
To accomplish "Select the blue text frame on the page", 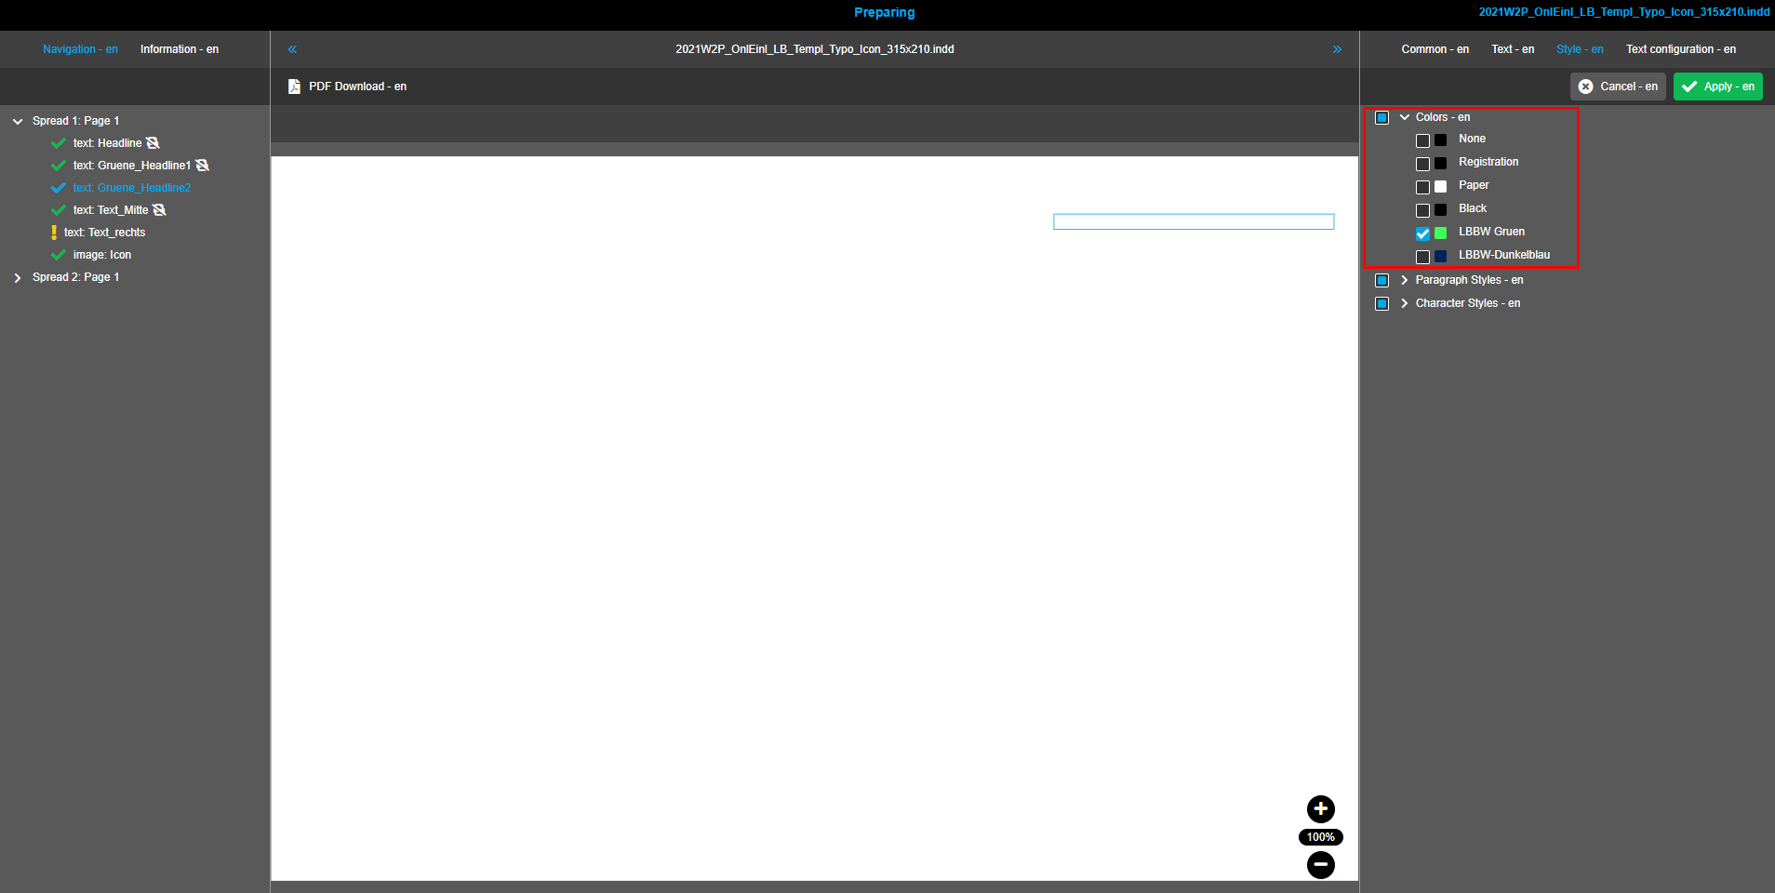I will click(1194, 221).
